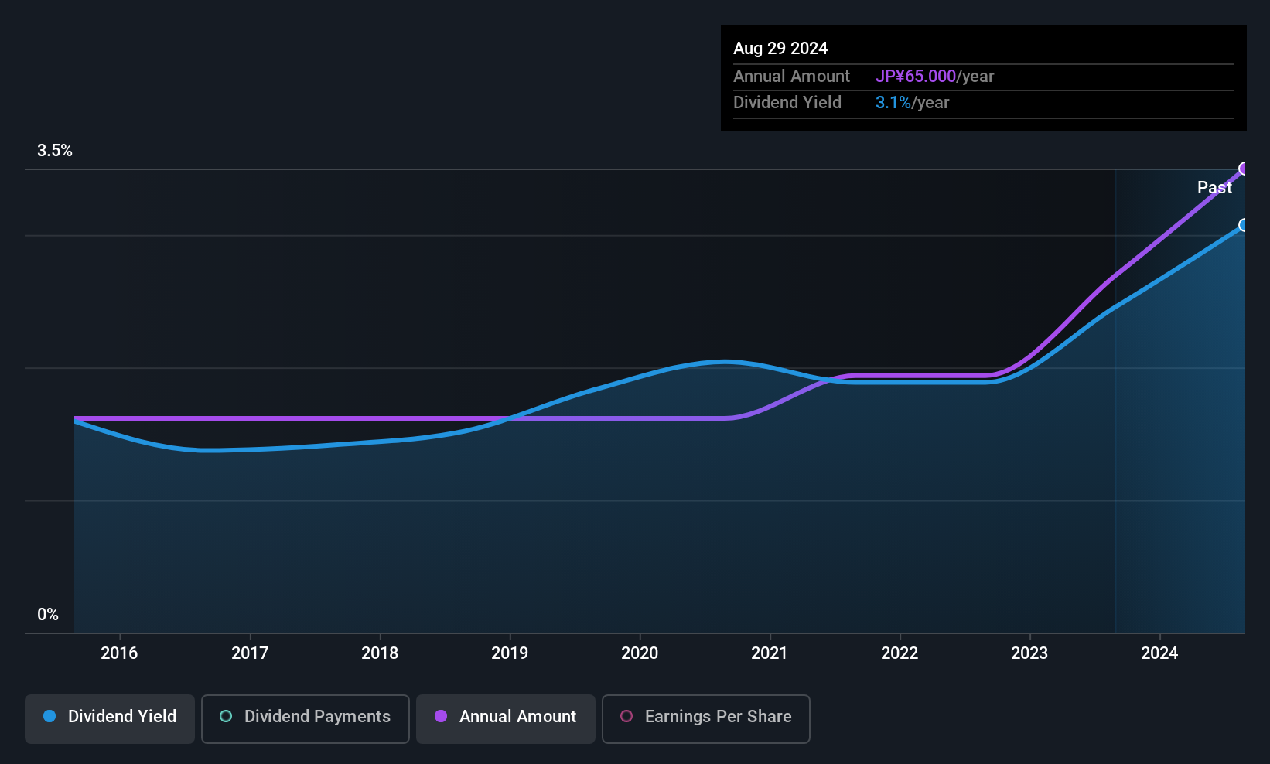Click the 3.5% y-axis label
Viewport: 1270px width, 764px height.
[x=55, y=151]
